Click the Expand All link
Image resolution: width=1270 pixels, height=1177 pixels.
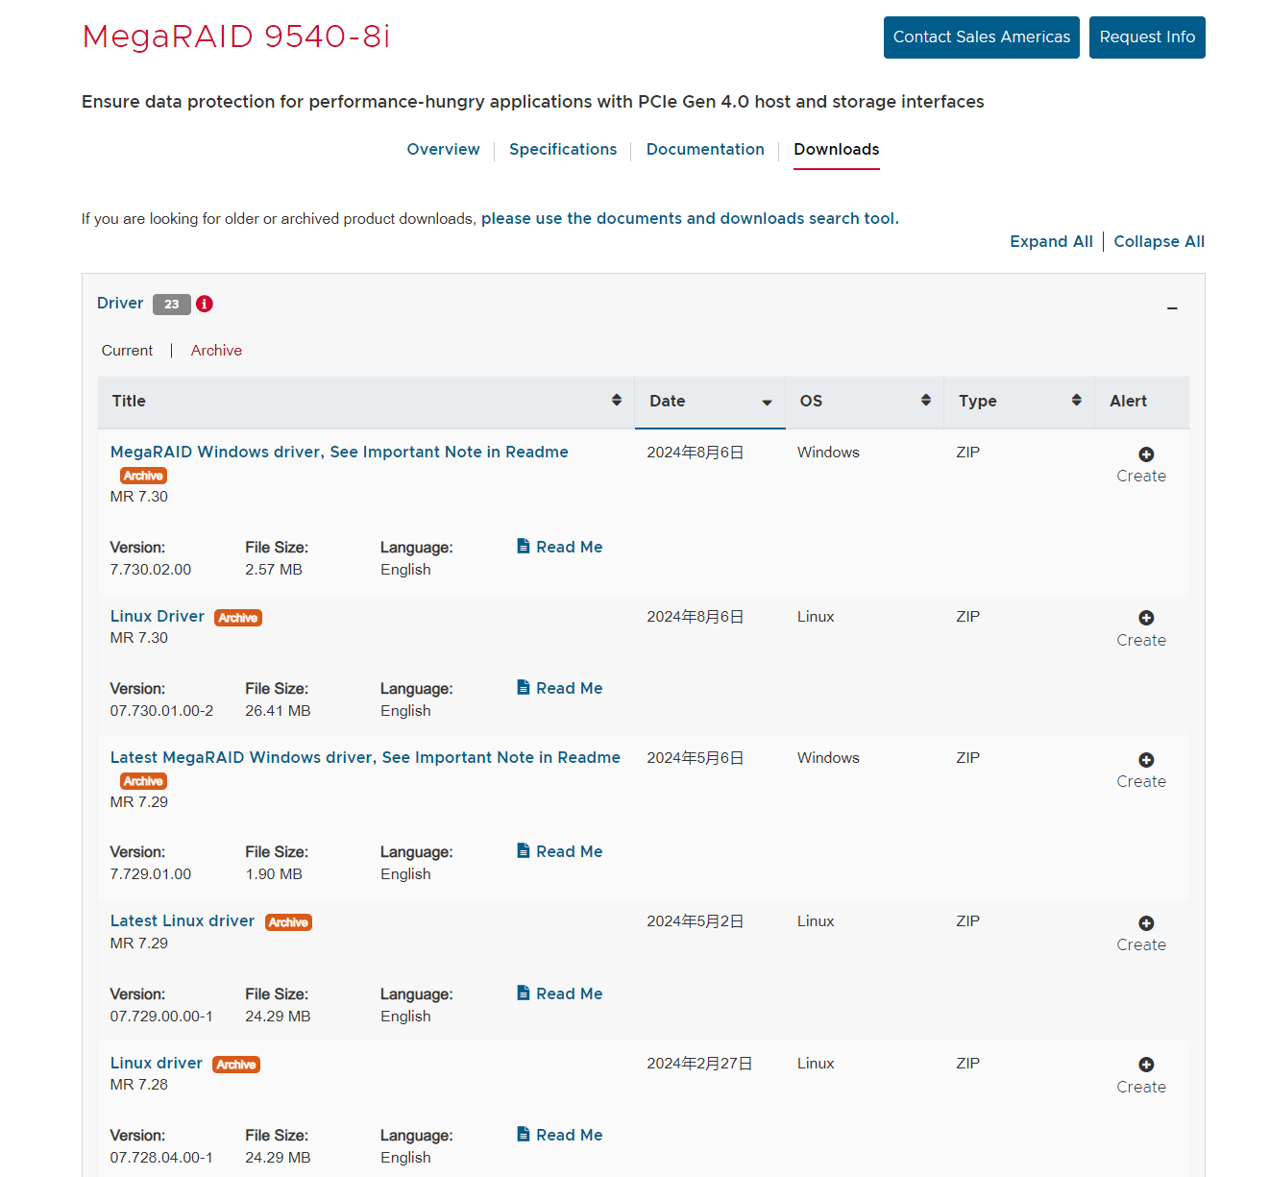coord(1051,242)
